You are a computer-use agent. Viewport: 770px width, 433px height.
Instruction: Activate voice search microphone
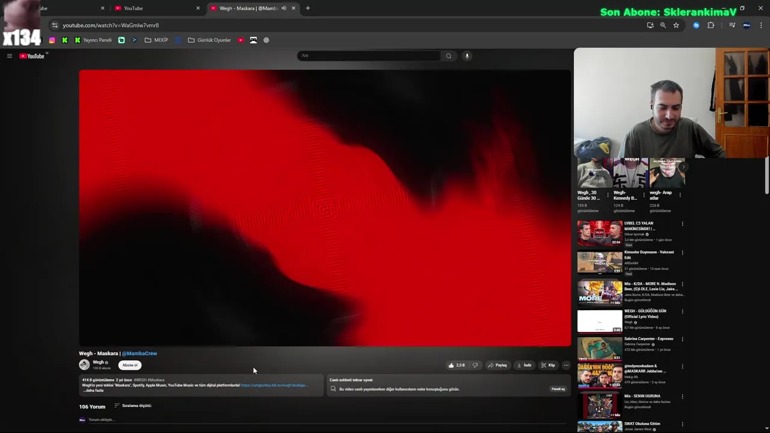(467, 56)
